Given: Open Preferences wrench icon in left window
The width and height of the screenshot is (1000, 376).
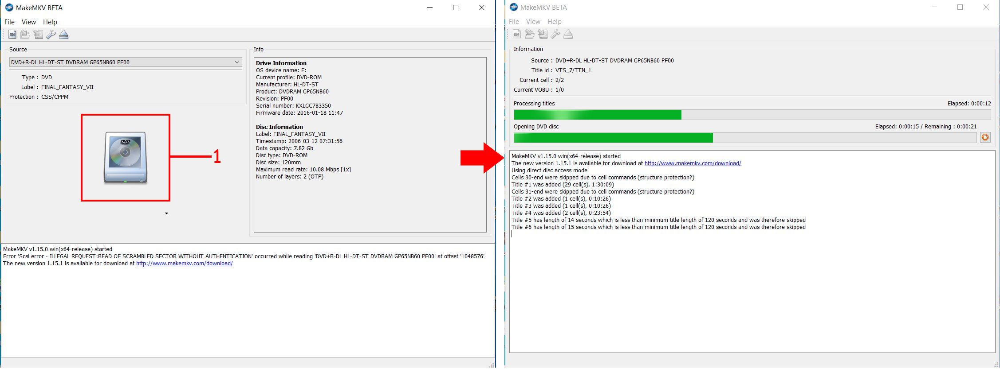Looking at the screenshot, I should coord(51,35).
